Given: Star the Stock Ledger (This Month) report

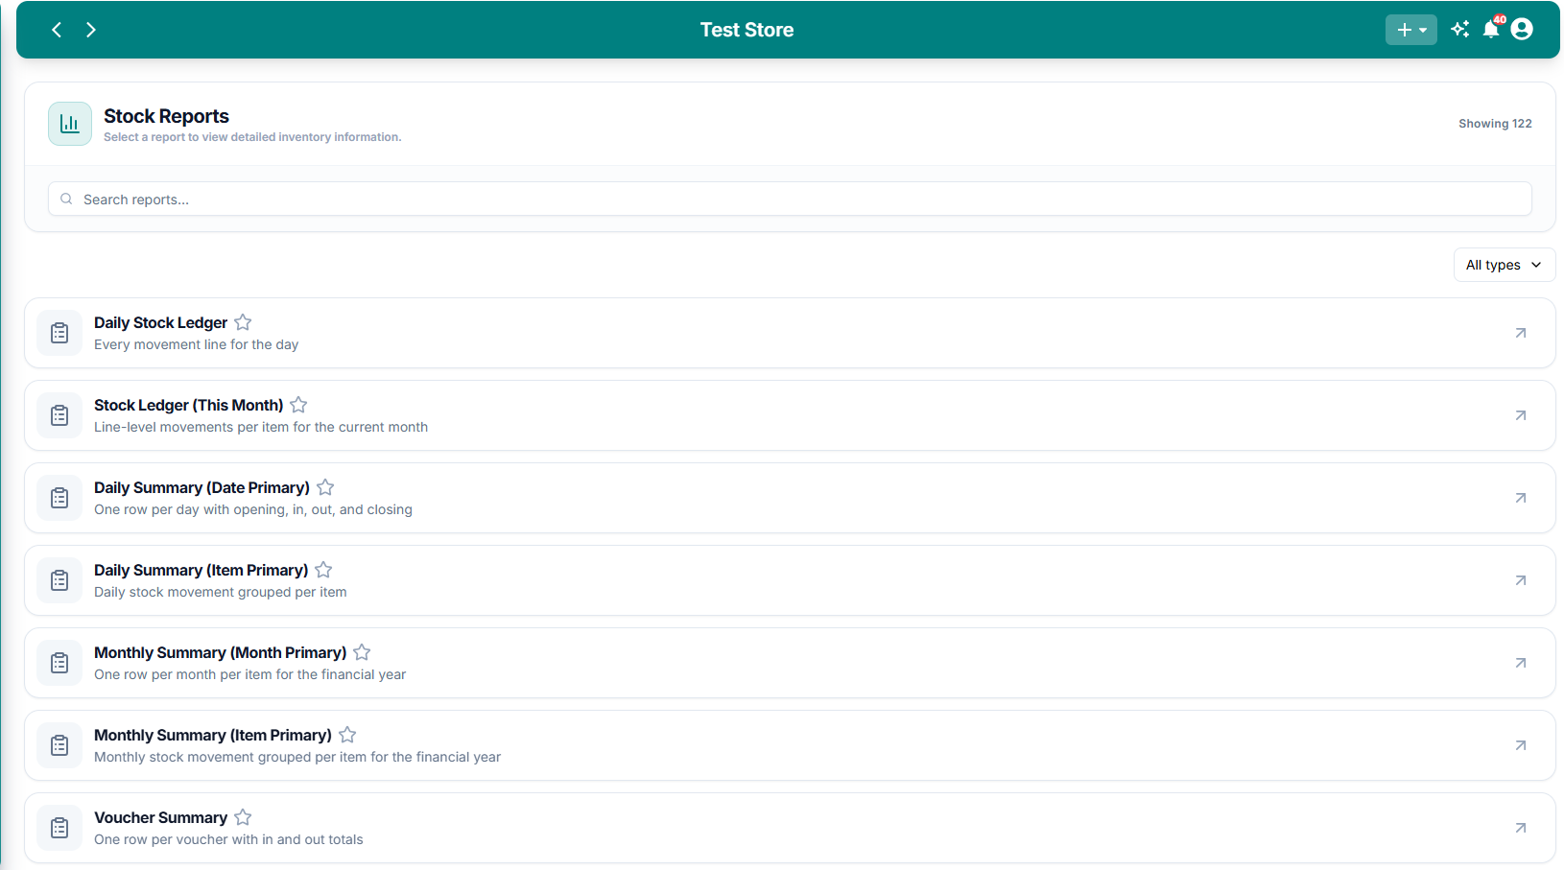Looking at the screenshot, I should tap(298, 405).
